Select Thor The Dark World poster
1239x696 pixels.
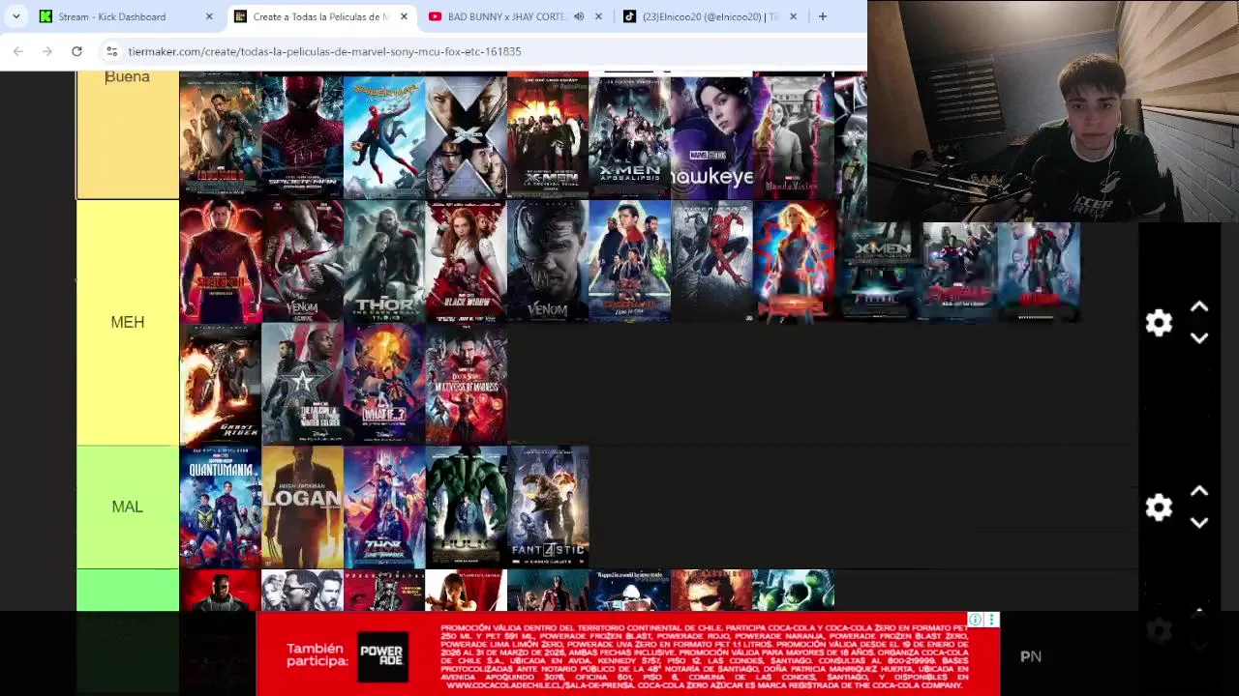click(384, 261)
